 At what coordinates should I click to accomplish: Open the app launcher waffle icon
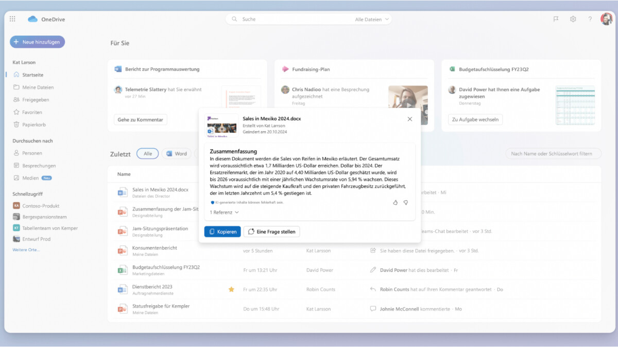click(x=12, y=19)
